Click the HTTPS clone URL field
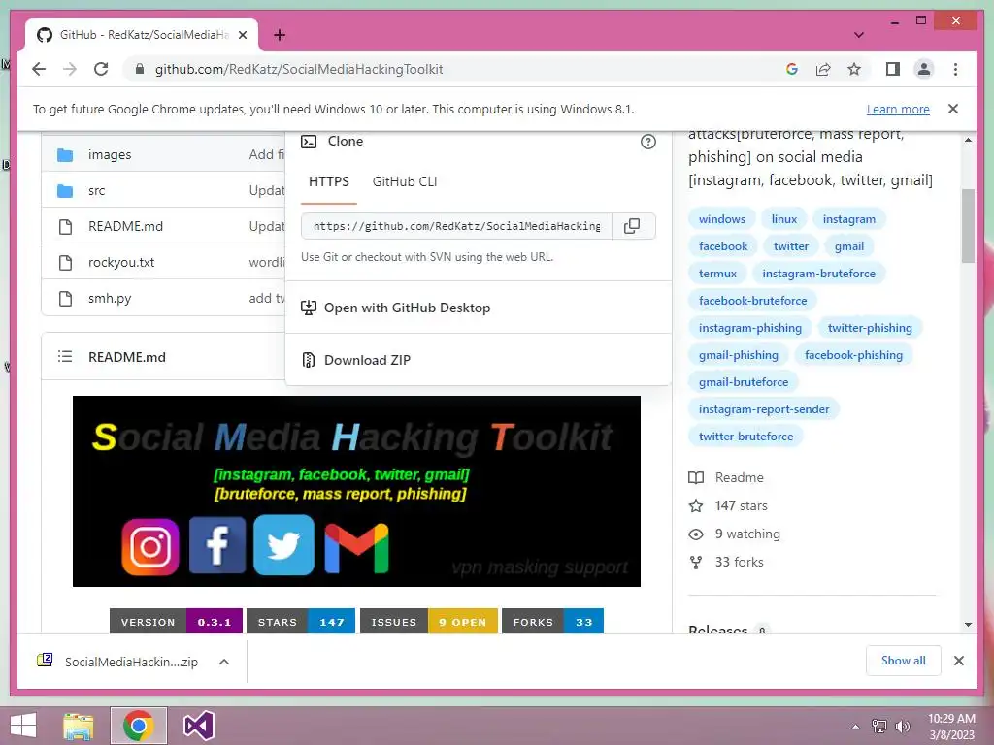The width and height of the screenshot is (994, 745). tap(456, 226)
